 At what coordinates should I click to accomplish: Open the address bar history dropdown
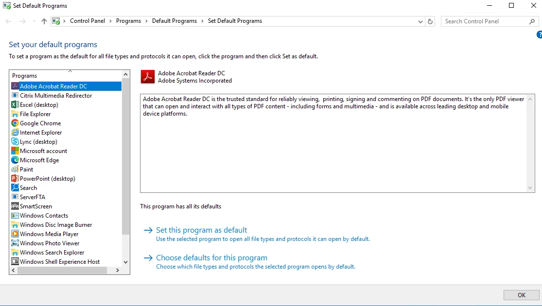click(x=420, y=21)
